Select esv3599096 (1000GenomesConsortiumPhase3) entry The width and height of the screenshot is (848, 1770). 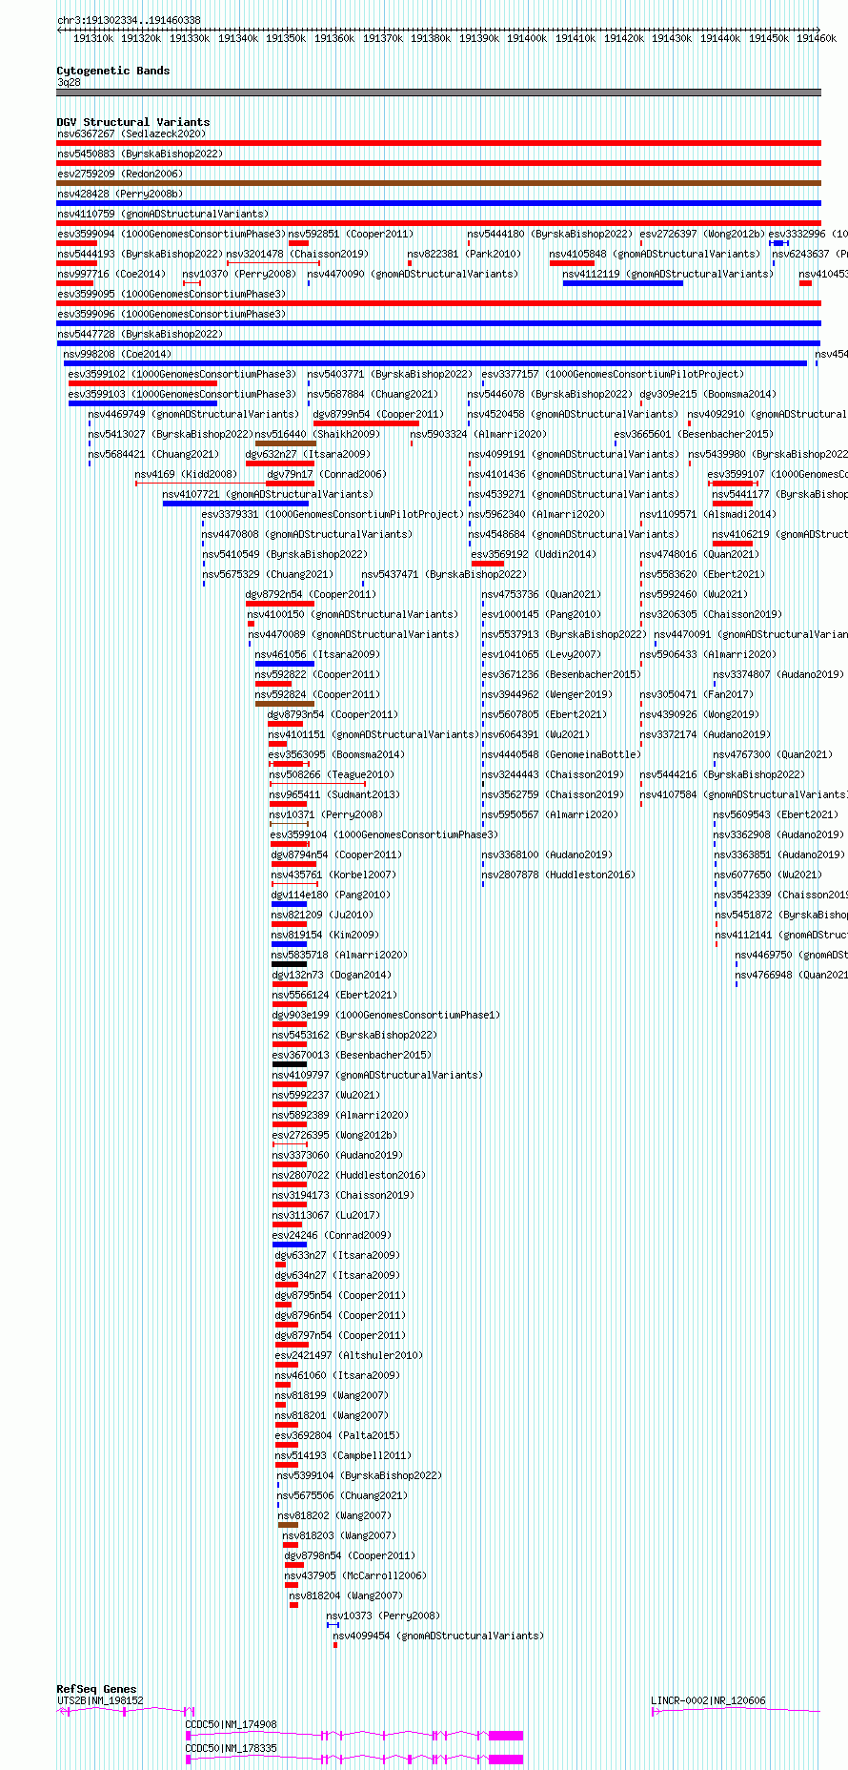(172, 315)
